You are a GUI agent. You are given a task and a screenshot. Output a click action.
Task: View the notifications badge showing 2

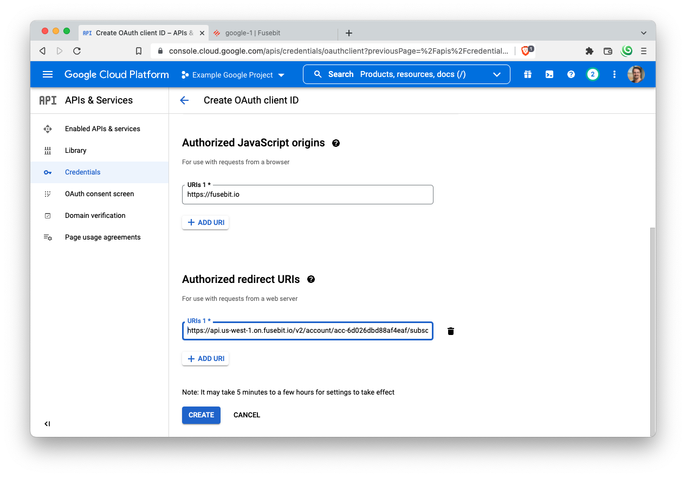[x=593, y=74]
